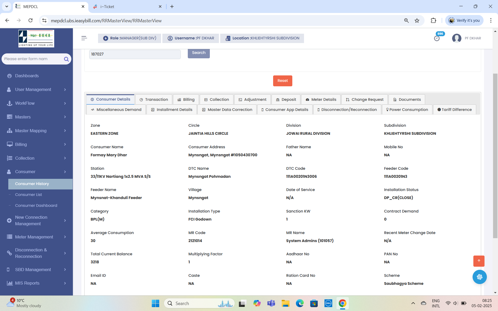Open the Consumer App Details tab
The height and width of the screenshot is (311, 498).
pos(285,110)
